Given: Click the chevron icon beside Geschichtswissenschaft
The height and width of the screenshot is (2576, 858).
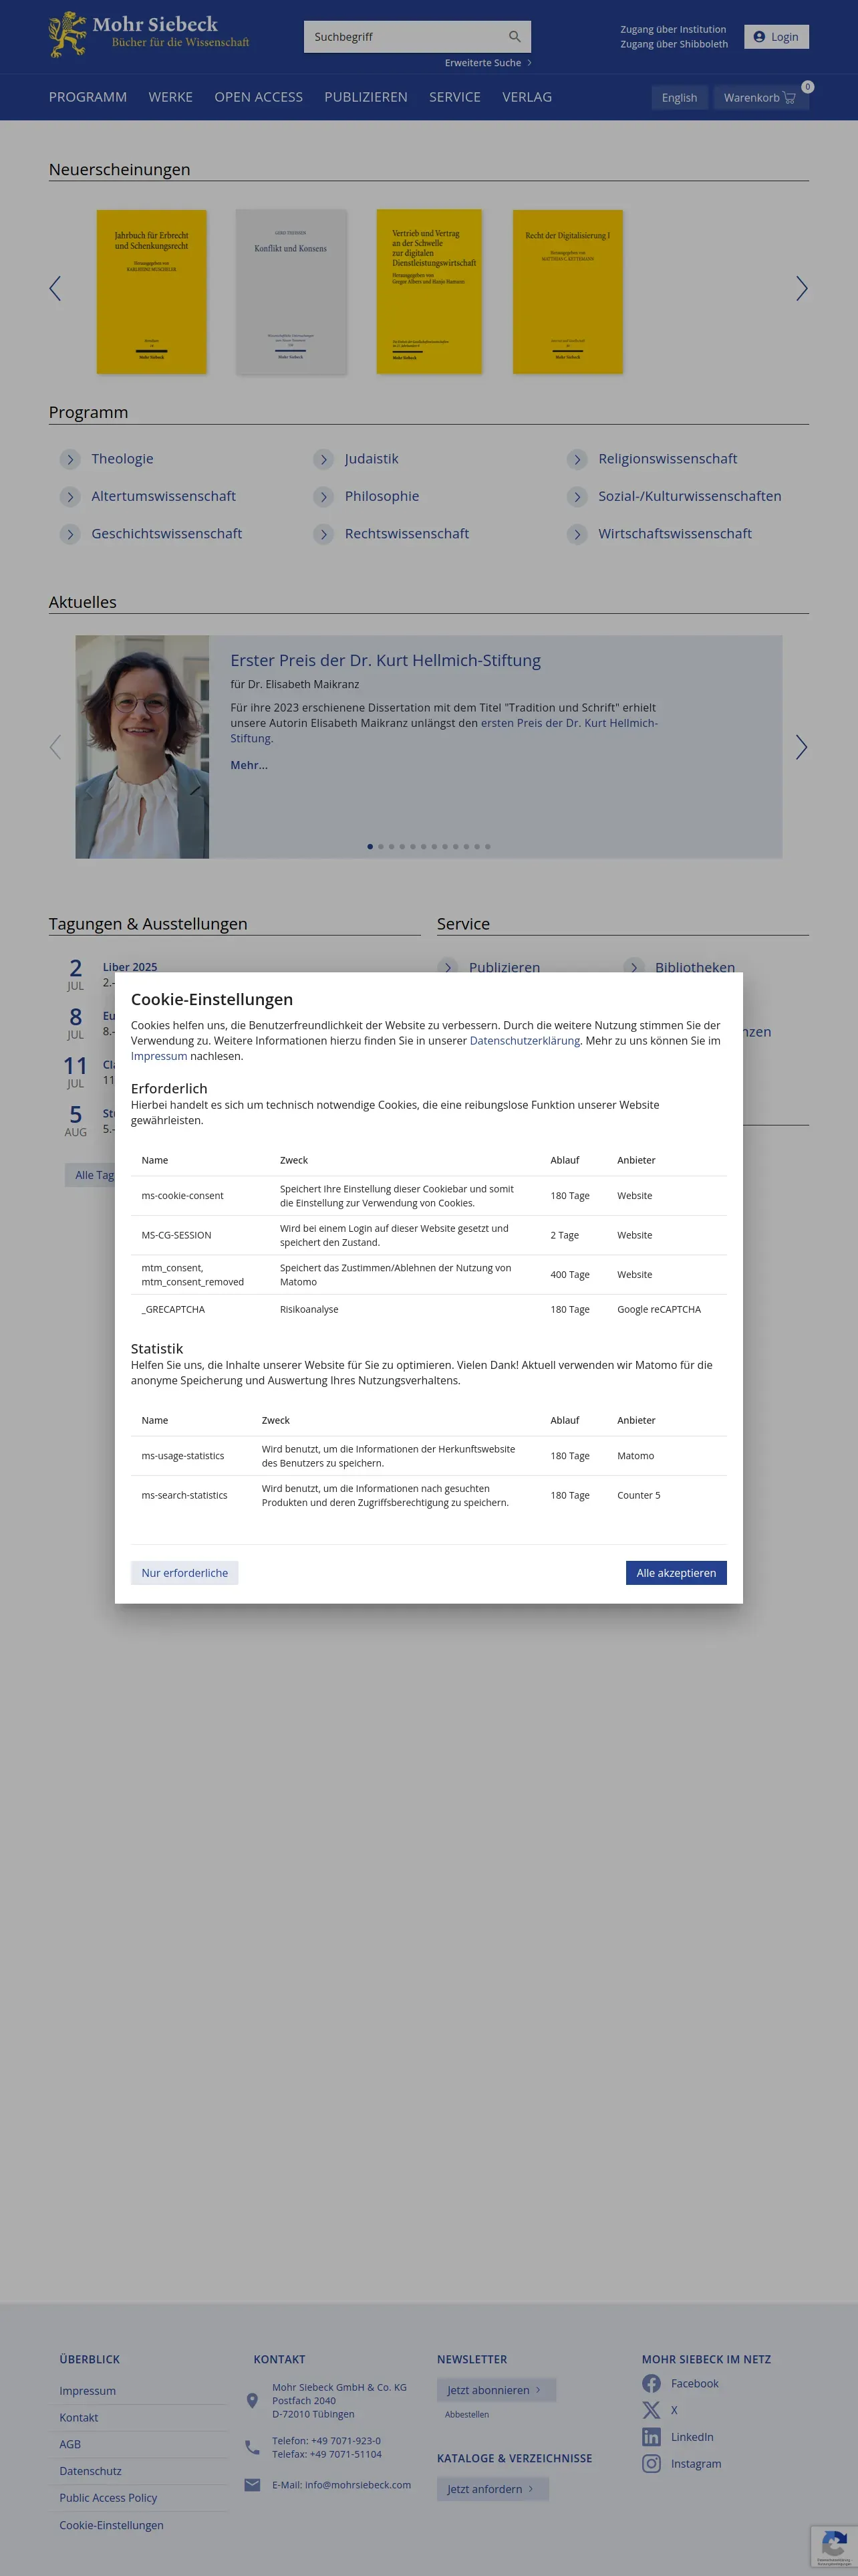Looking at the screenshot, I should click(70, 534).
